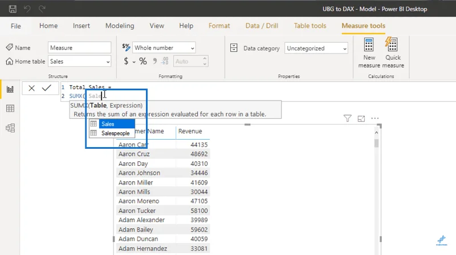The width and height of the screenshot is (456, 255).
Task: Click the subscribe DNA logo icon
Action: click(441, 240)
